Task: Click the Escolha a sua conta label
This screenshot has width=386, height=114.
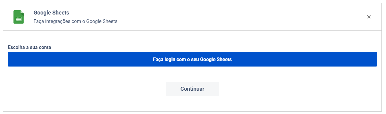Action: tap(29, 47)
